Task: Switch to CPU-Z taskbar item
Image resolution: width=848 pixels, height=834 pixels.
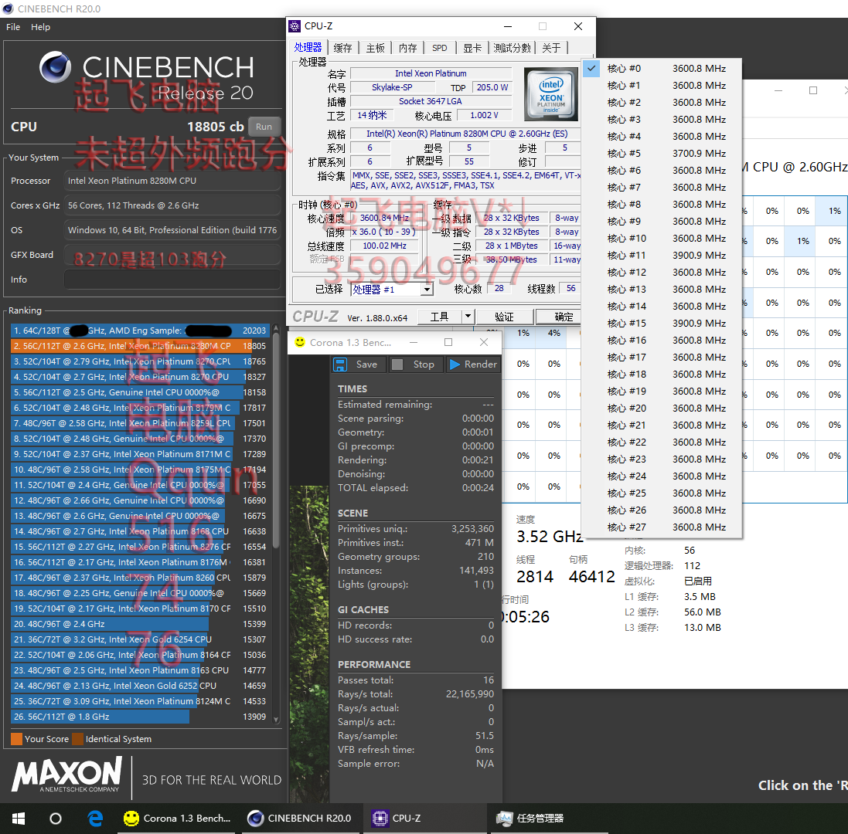Action: (426, 819)
